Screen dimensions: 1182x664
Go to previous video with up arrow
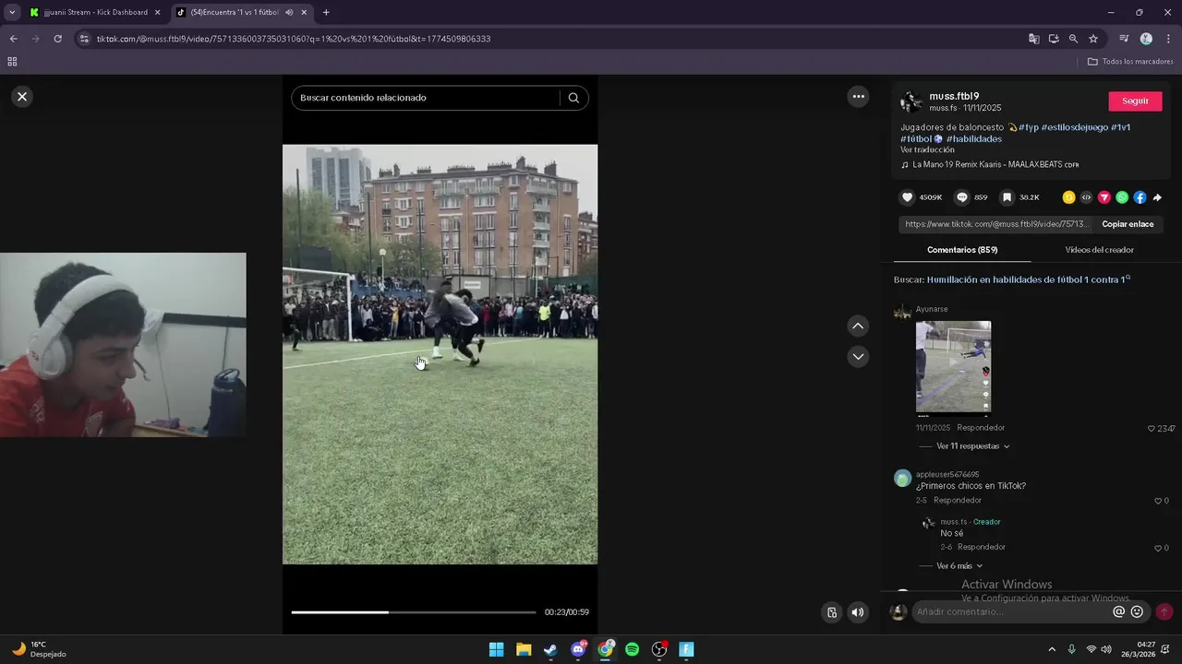(x=858, y=326)
